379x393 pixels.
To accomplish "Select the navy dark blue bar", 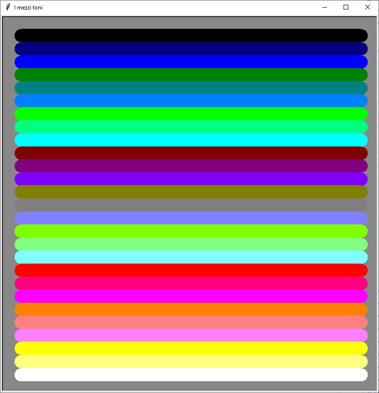I will [x=191, y=49].
